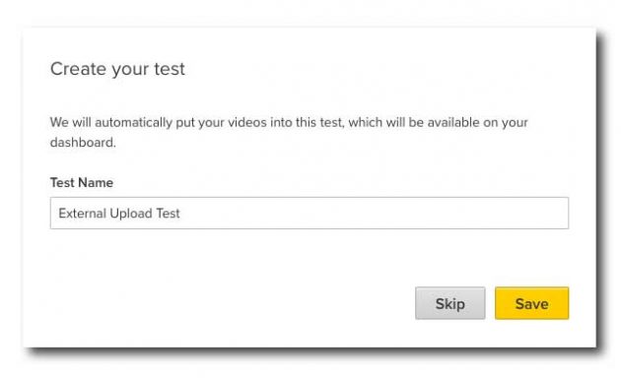The width and height of the screenshot is (621, 378).
Task: Click the word "Upload" in the text box
Action: pos(131,214)
